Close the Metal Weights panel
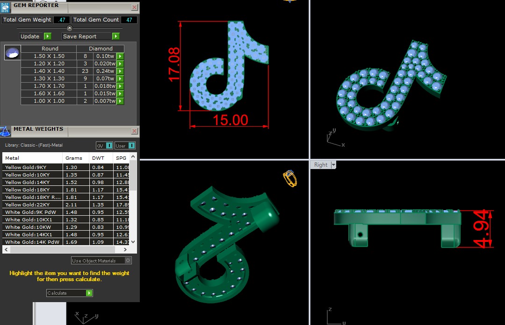The width and height of the screenshot is (505, 325). point(135,131)
